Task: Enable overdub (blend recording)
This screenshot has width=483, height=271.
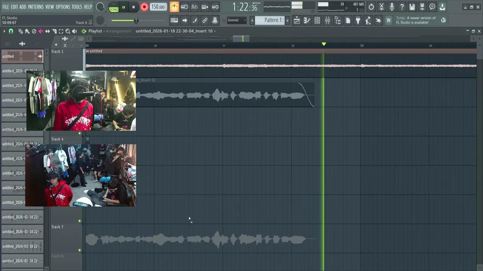Action: coord(205,7)
